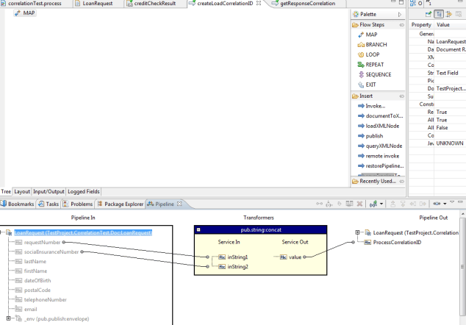Click the map/link icon in the Pipeline toolbar
This screenshot has width=466, height=325.
[319, 204]
